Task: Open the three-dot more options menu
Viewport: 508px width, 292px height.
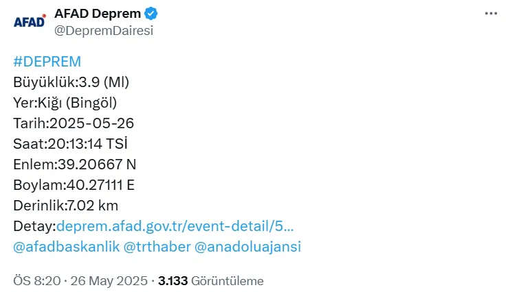Action: tap(490, 14)
